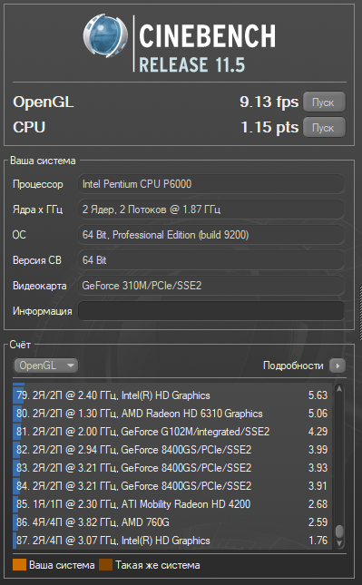Click the Версия CB field 64 Bit
The width and height of the screenshot is (362, 585).
click(210, 260)
